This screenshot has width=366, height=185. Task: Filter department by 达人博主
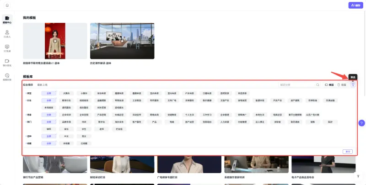[x=260, y=122]
